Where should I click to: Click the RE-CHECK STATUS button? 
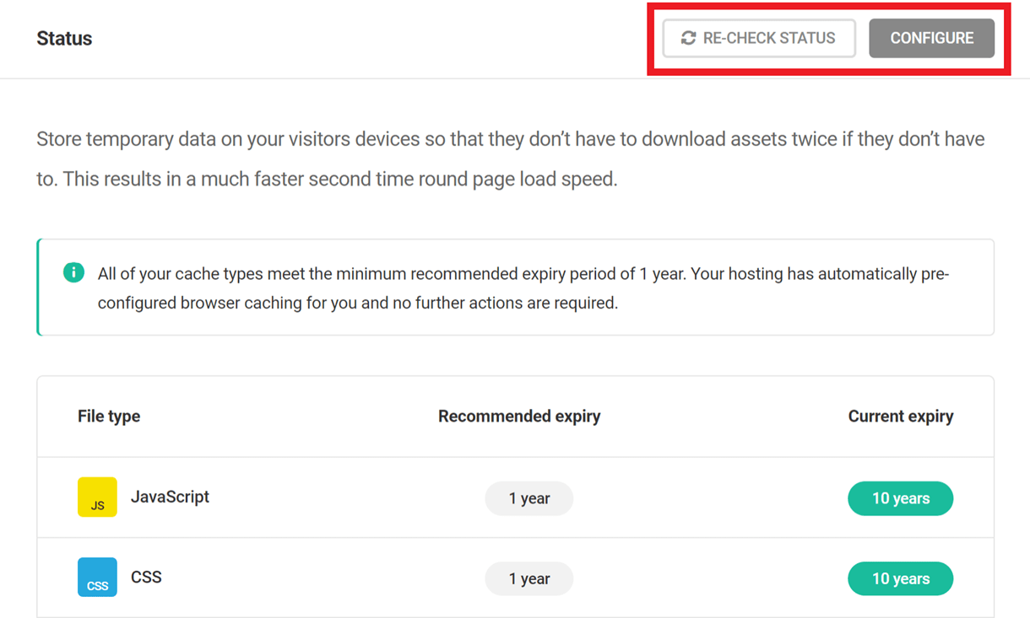[759, 39]
